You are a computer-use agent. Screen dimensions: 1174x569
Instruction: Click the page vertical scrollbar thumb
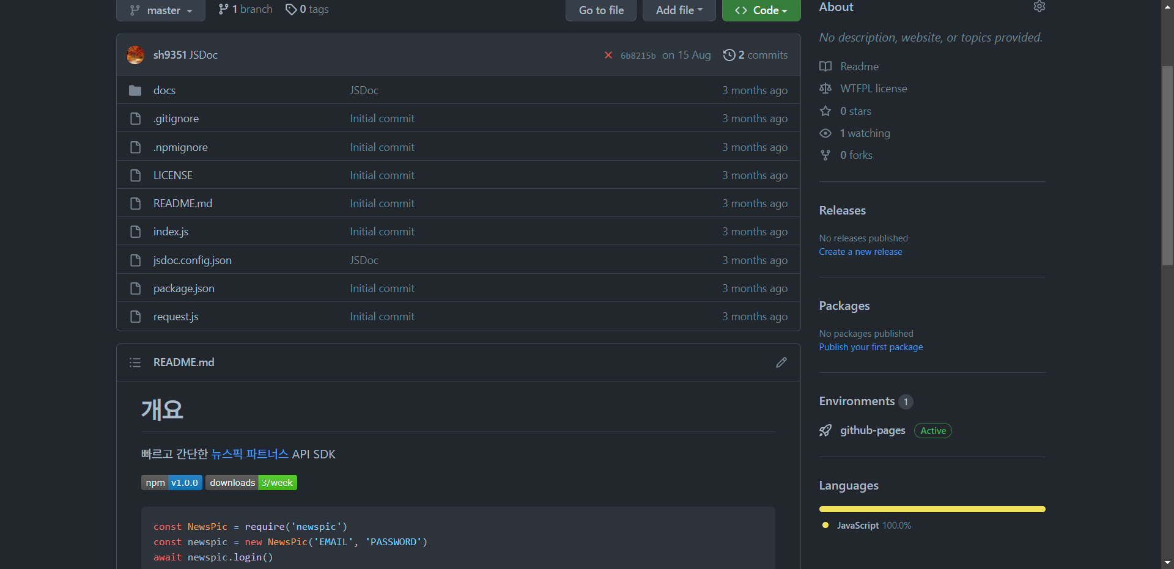1167,165
